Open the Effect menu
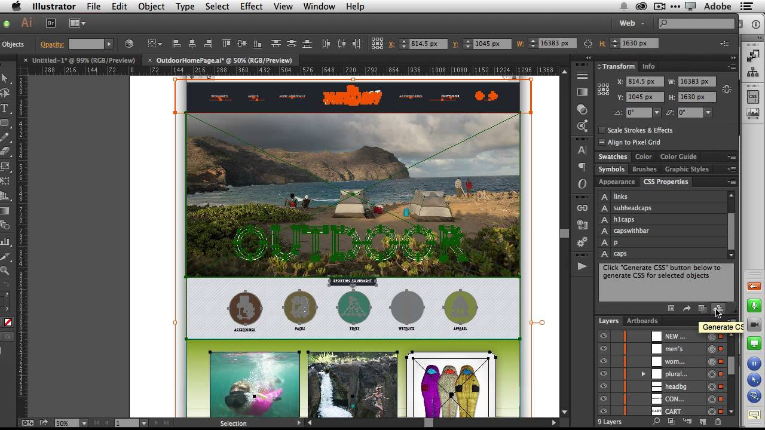 point(251,7)
